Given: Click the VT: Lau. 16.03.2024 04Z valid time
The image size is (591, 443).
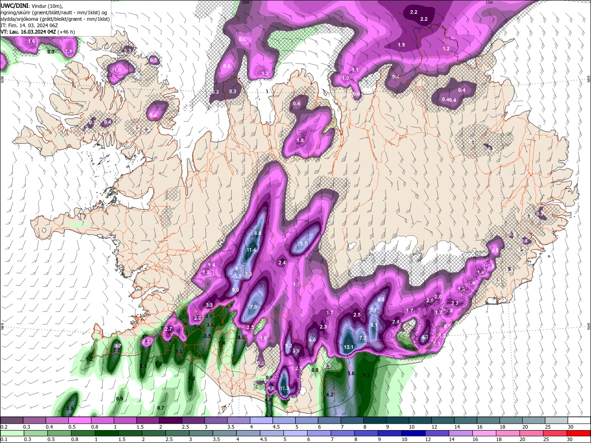Looking at the screenshot, I should point(28,32).
